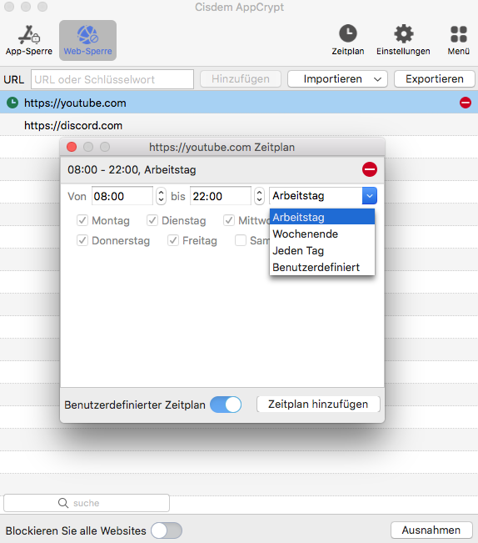Adjust the Von time stepper
Image resolution: width=478 pixels, height=543 pixels.
point(161,196)
